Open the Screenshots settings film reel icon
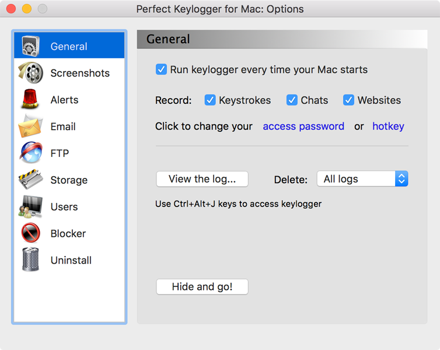The width and height of the screenshot is (440, 350). 30,73
